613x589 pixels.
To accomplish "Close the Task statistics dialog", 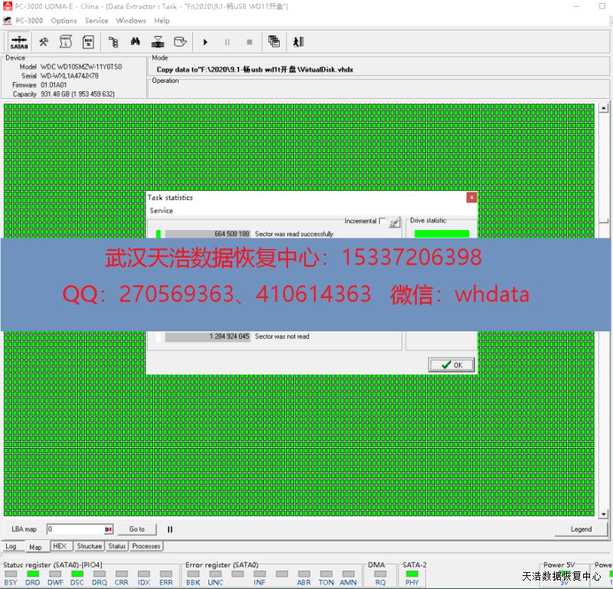I will tap(471, 197).
